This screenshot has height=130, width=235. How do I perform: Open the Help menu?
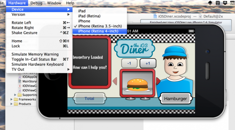[x=70, y=3]
